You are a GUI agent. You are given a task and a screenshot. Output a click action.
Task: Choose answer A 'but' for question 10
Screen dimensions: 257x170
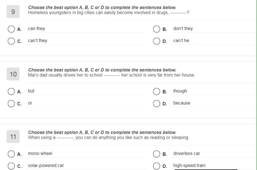(11, 91)
